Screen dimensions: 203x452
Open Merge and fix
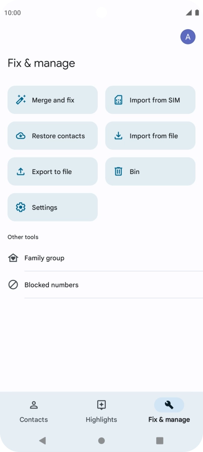point(52,100)
